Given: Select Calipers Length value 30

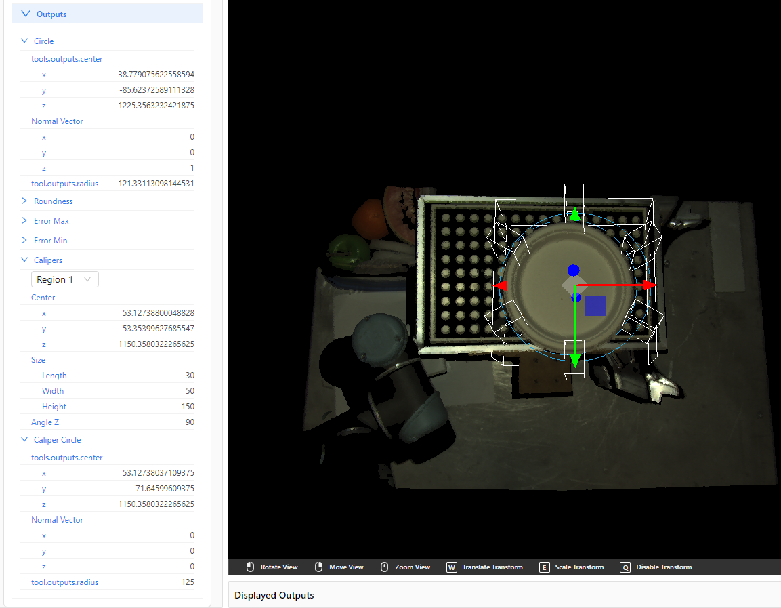Looking at the screenshot, I should [190, 376].
